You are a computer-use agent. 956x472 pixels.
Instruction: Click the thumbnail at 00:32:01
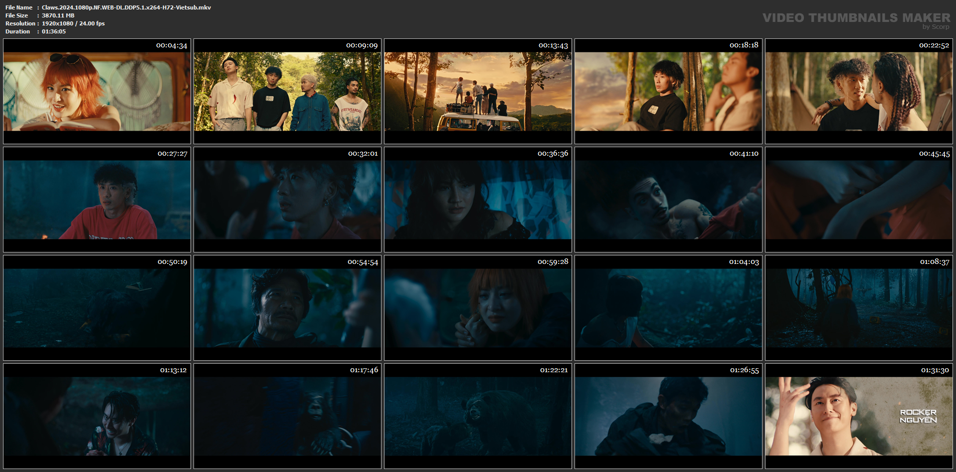287,200
